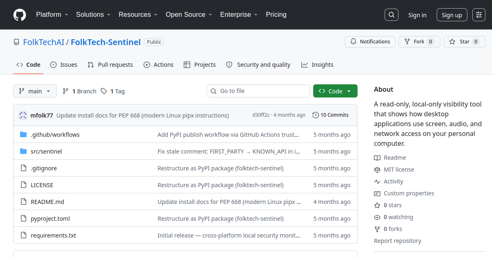The width and height of the screenshot is (492, 258).
Task: Open the LICENSE file name
Action: click(x=42, y=185)
